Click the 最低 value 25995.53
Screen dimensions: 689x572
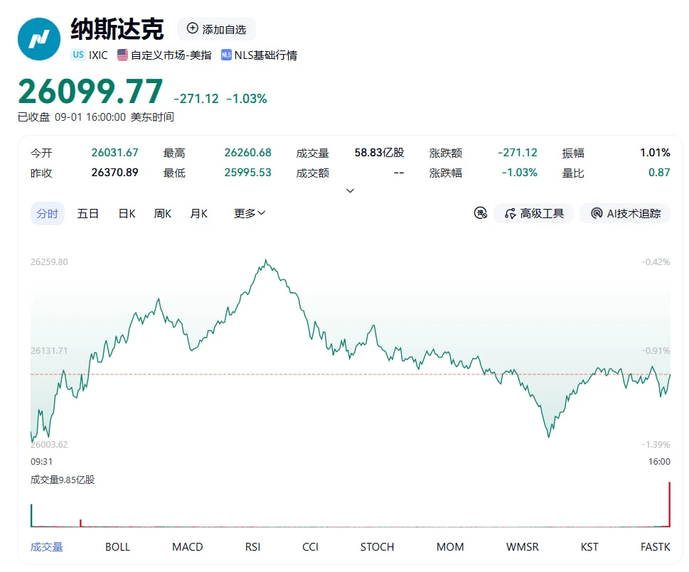coord(248,172)
